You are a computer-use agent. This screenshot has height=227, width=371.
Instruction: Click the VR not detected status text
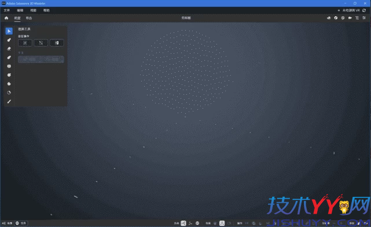(x=351, y=10)
